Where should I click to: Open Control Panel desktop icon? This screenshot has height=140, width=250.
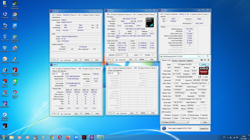(5, 49)
